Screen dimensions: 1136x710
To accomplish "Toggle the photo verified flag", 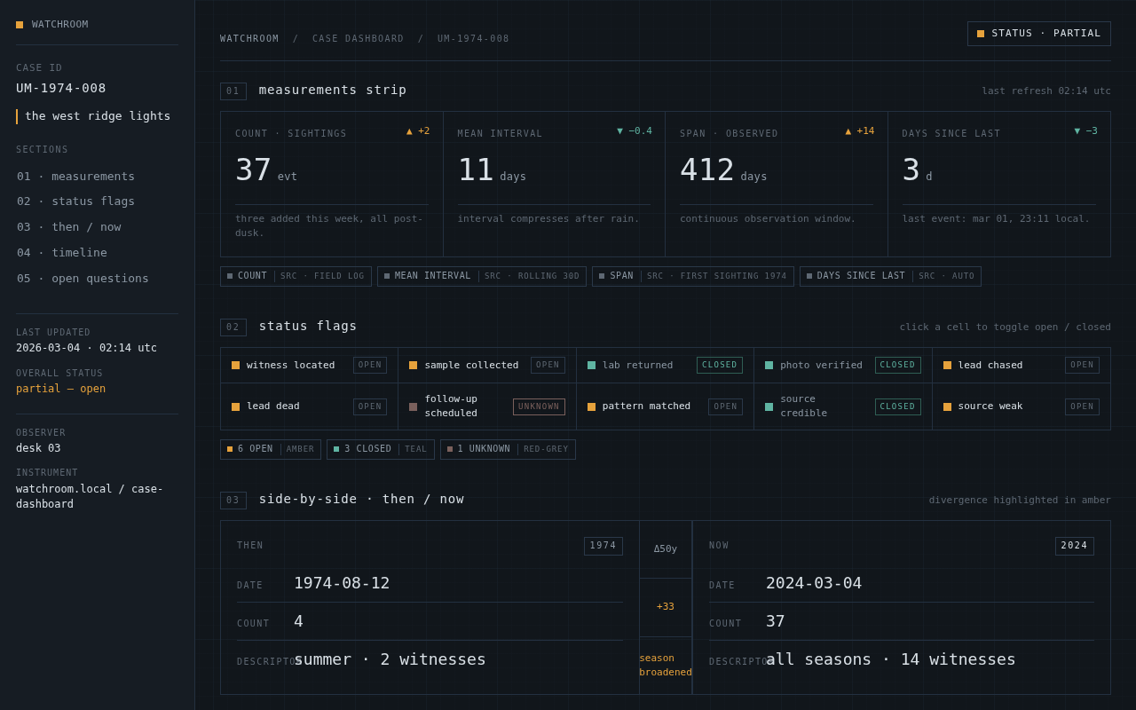I will click(x=843, y=365).
